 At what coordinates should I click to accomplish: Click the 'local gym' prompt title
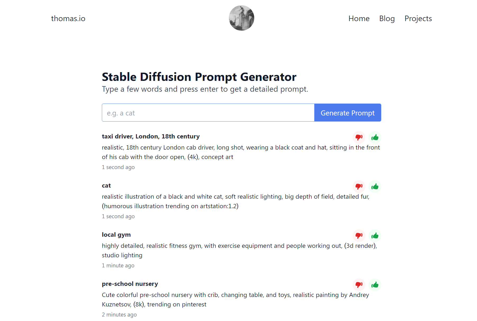coord(116,235)
